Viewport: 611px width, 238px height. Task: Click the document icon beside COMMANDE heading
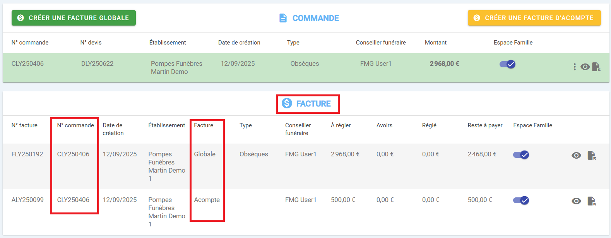coord(283,18)
